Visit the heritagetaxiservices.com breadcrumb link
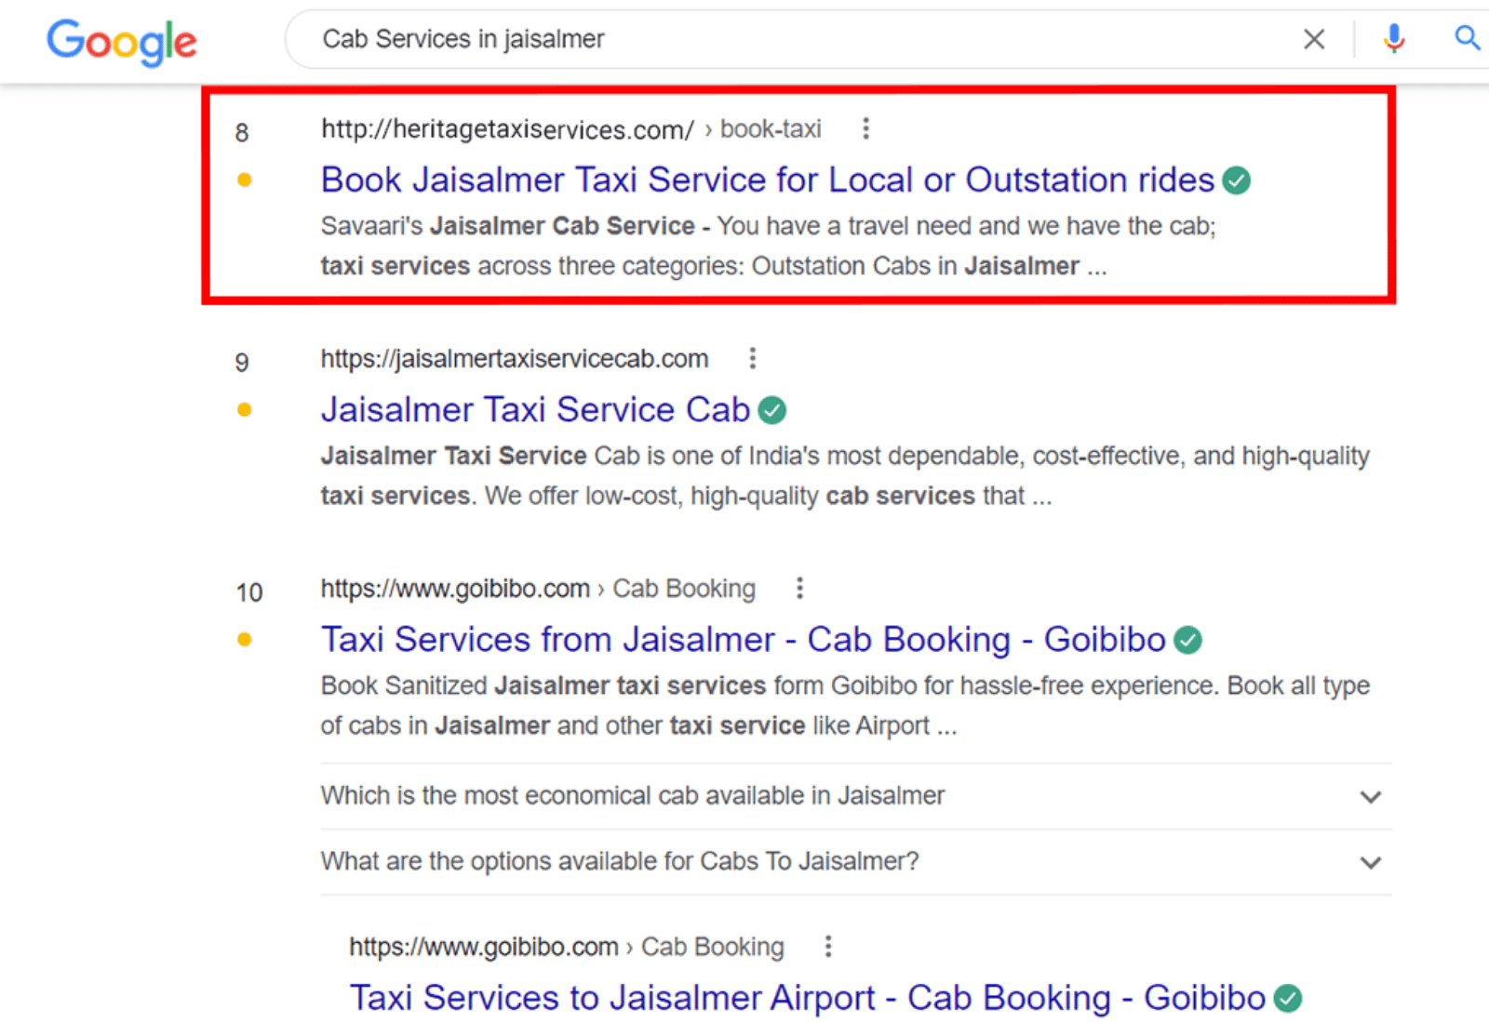The height and width of the screenshot is (1023, 1489). [506, 129]
